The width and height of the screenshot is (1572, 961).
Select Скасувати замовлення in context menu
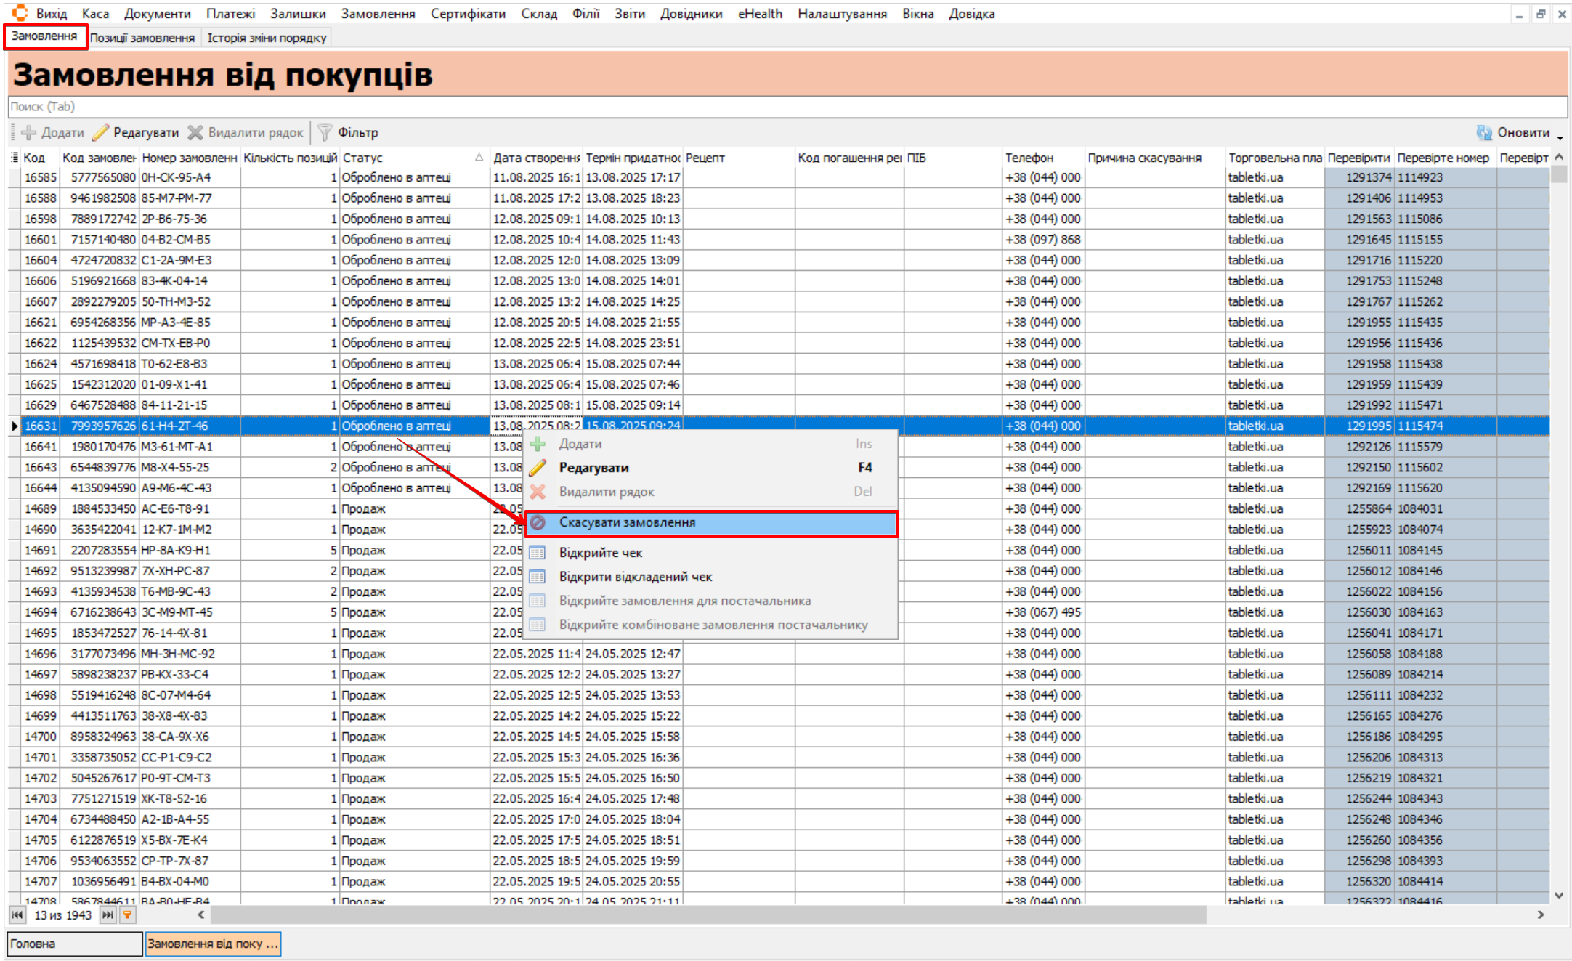pyautogui.click(x=627, y=523)
